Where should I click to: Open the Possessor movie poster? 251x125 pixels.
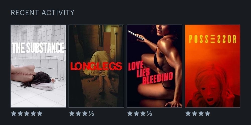[x=212, y=66]
